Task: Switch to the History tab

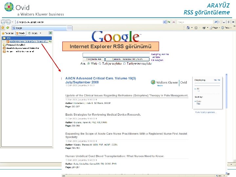Action: point(33,33)
